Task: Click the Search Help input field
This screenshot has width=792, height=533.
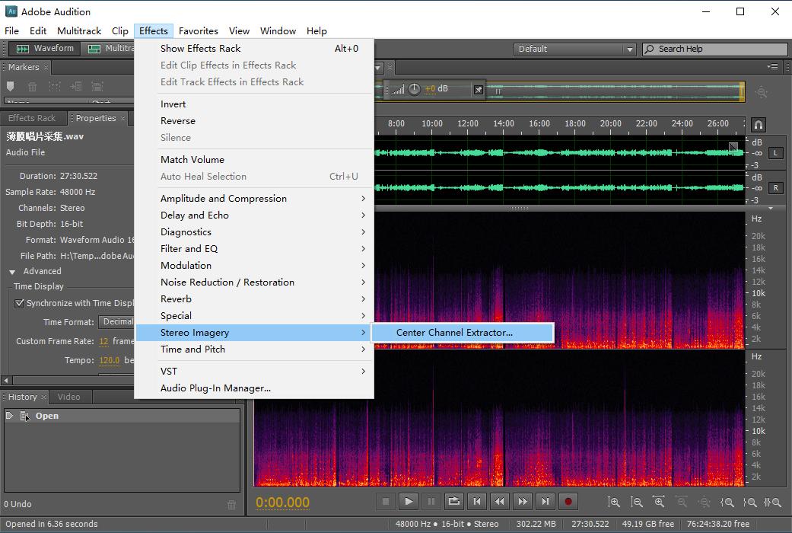Action: tap(714, 49)
